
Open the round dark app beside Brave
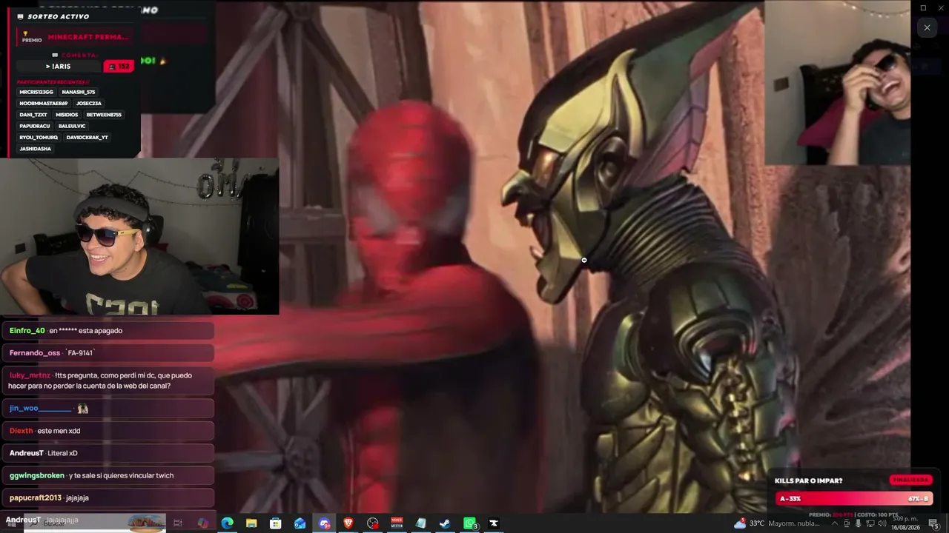click(x=373, y=523)
